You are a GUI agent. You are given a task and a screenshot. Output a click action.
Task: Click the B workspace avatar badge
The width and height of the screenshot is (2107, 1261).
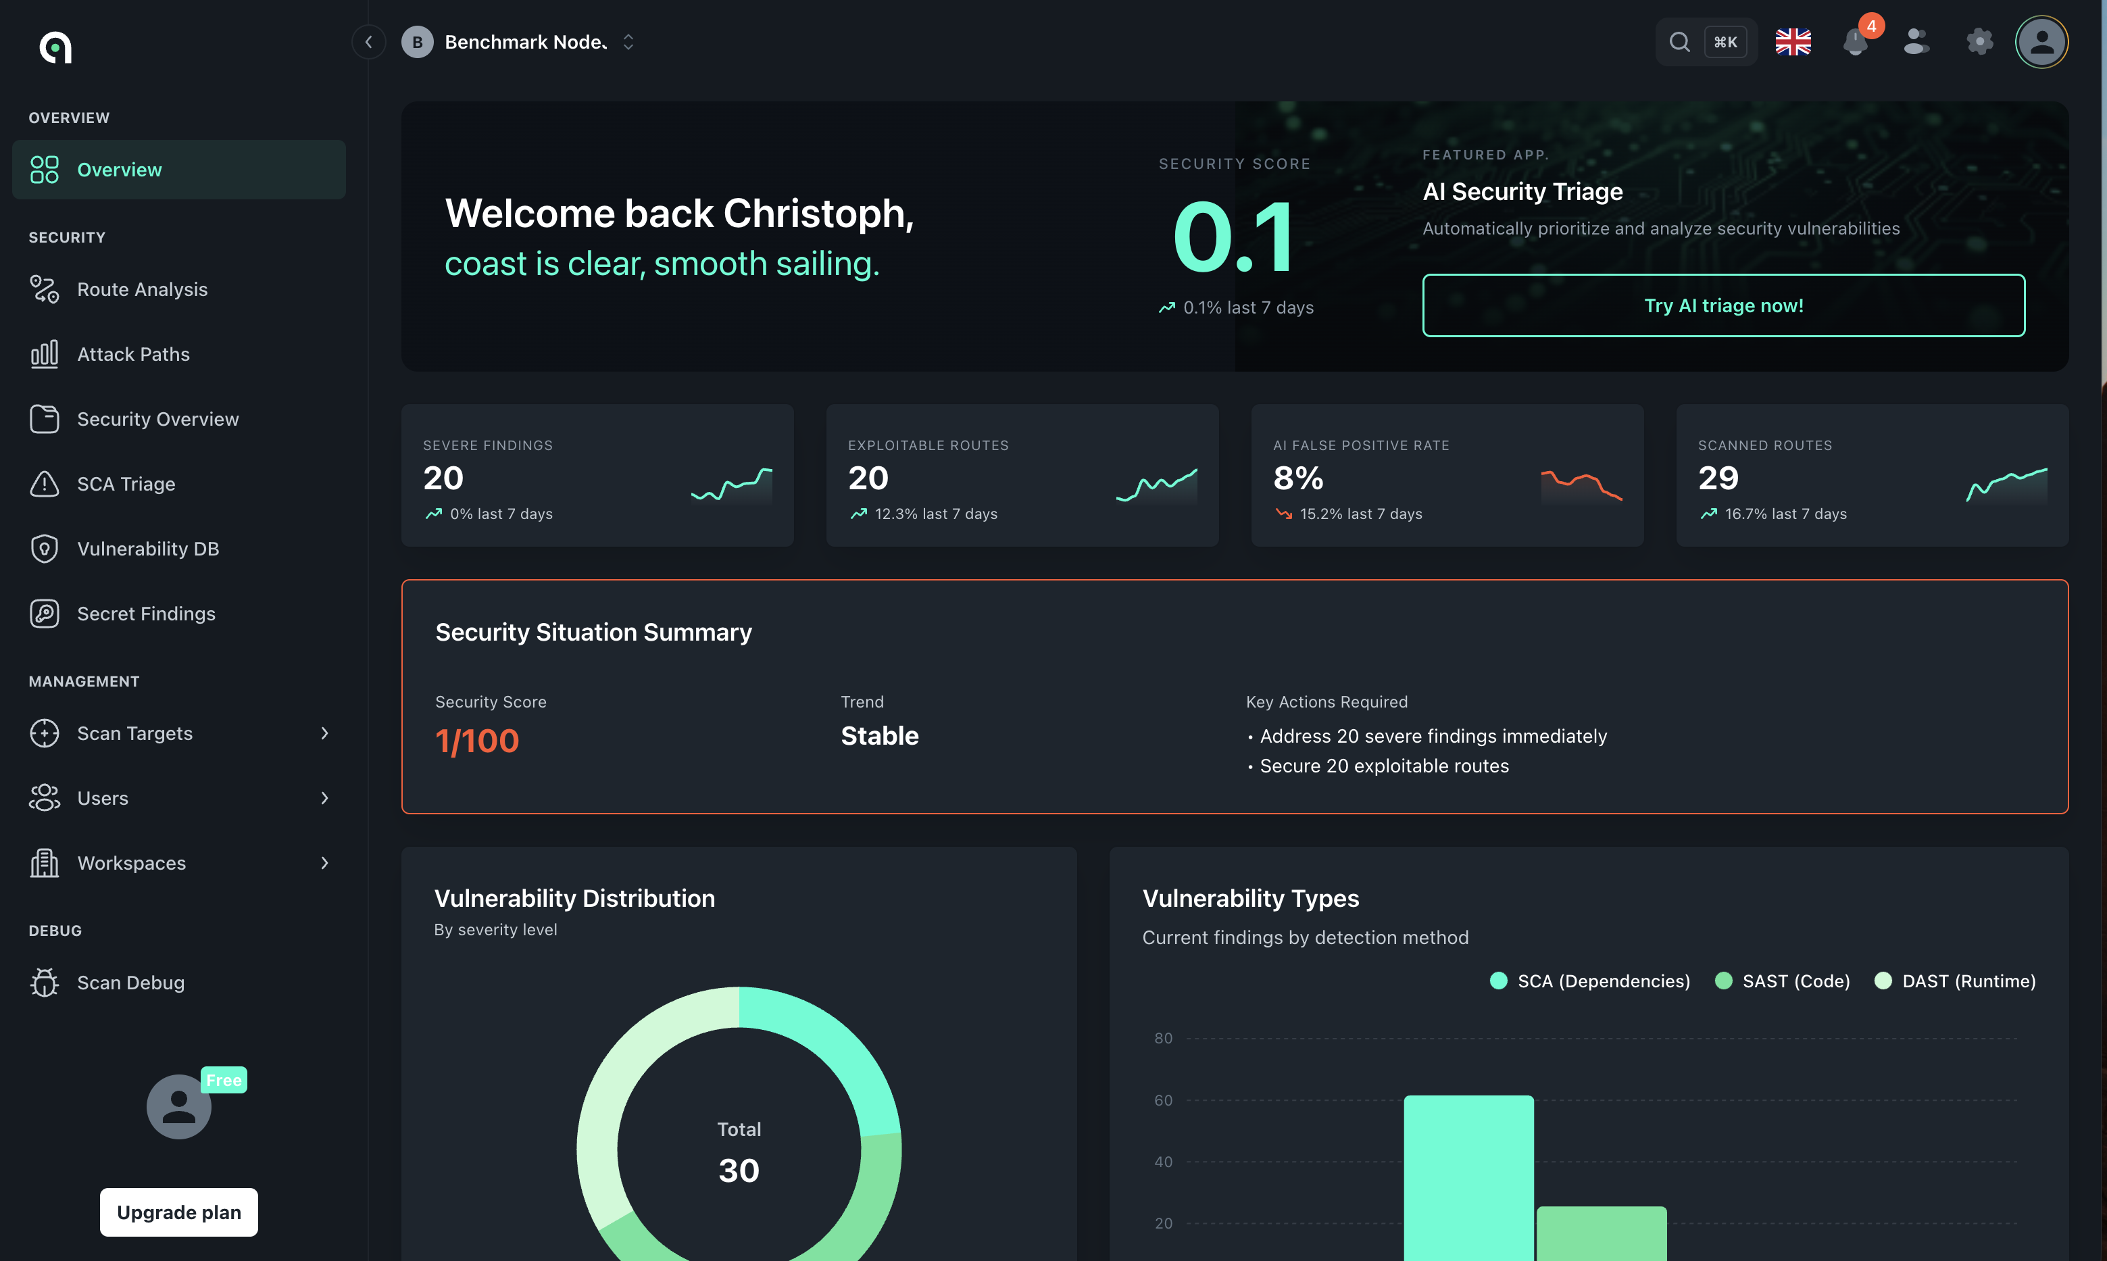[x=417, y=42]
